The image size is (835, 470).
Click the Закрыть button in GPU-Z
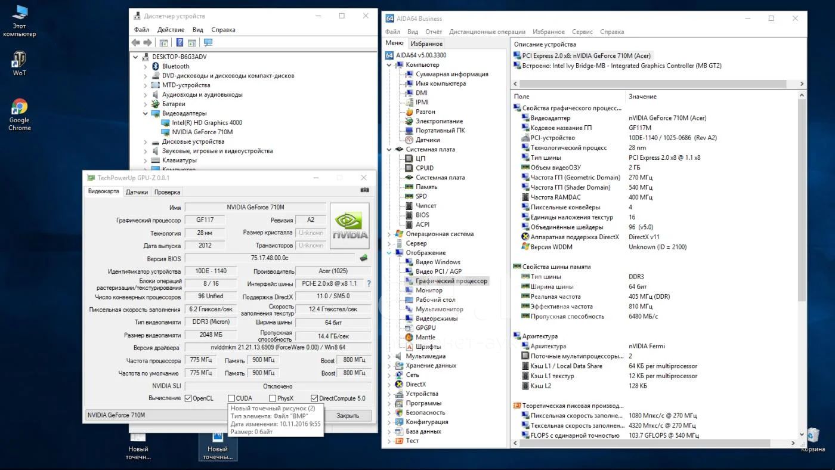click(348, 416)
